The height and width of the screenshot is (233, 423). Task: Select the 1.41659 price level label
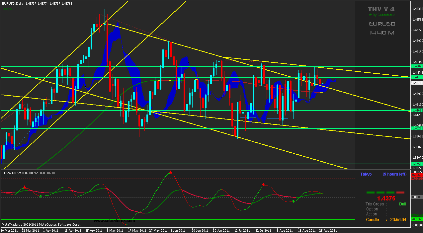coord(417,110)
